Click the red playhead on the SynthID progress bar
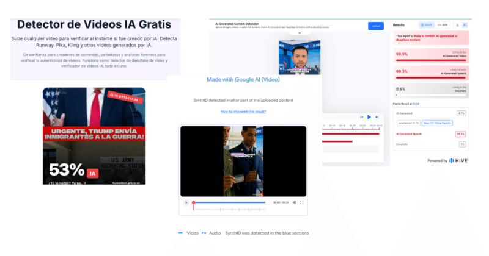 pyautogui.click(x=194, y=202)
